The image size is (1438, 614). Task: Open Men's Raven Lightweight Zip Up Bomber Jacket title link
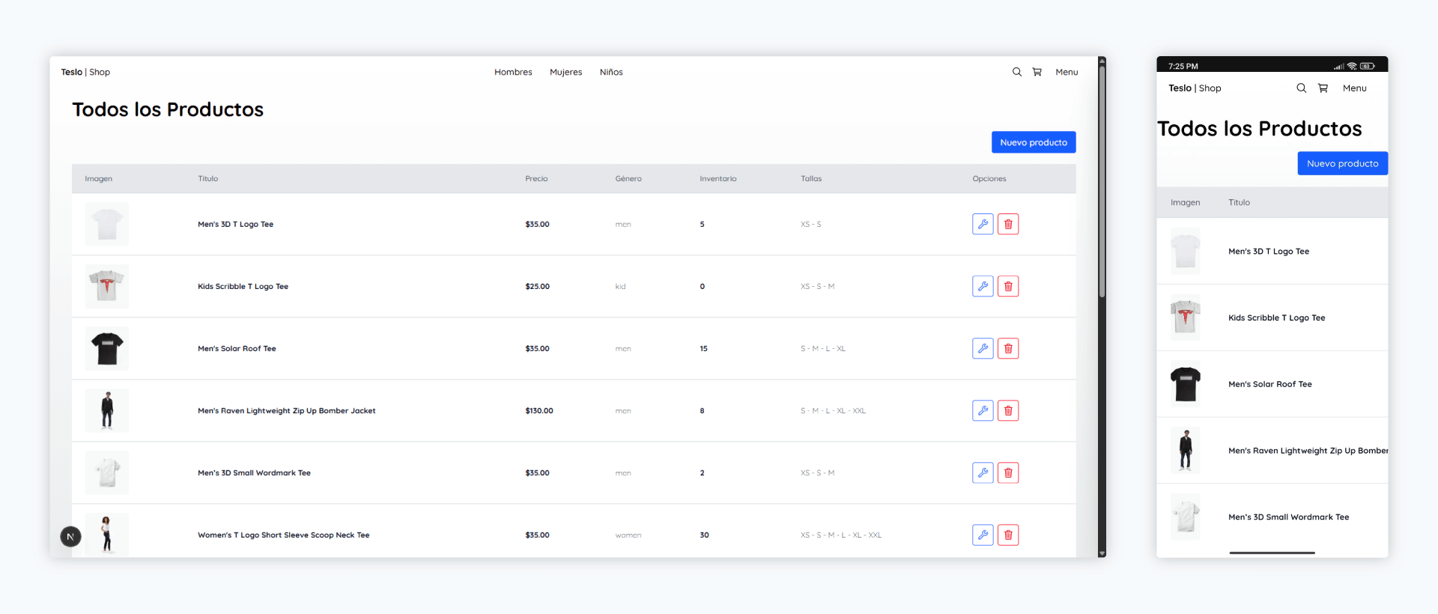point(286,410)
